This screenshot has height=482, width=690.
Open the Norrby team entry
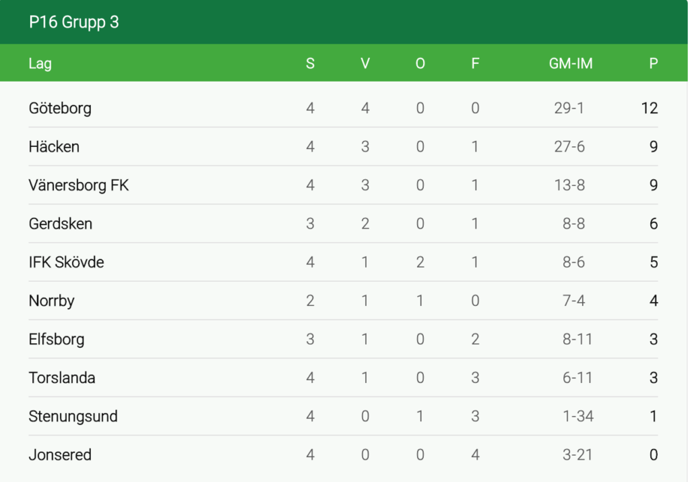coord(51,301)
